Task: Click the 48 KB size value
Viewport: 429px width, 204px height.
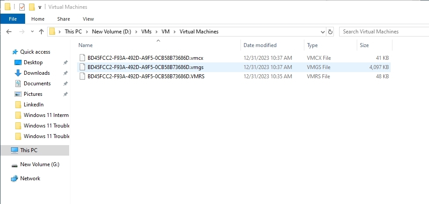Action: pyautogui.click(x=382, y=76)
